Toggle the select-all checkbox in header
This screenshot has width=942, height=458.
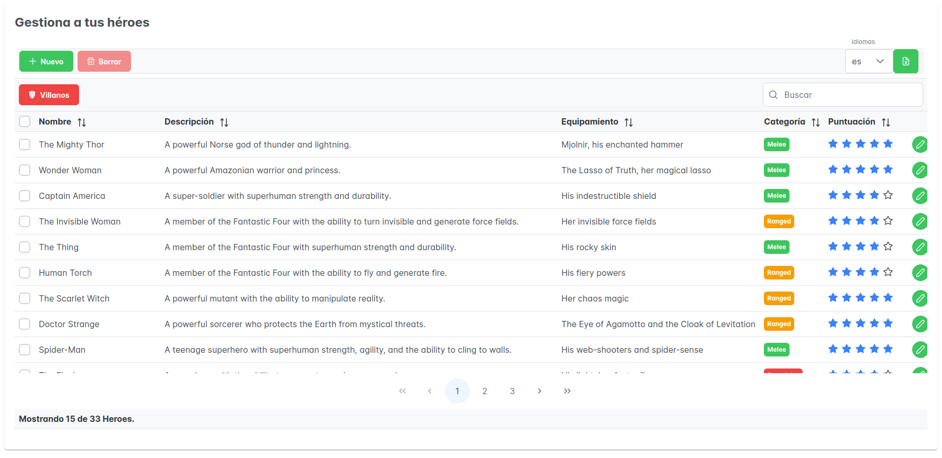[x=25, y=121]
